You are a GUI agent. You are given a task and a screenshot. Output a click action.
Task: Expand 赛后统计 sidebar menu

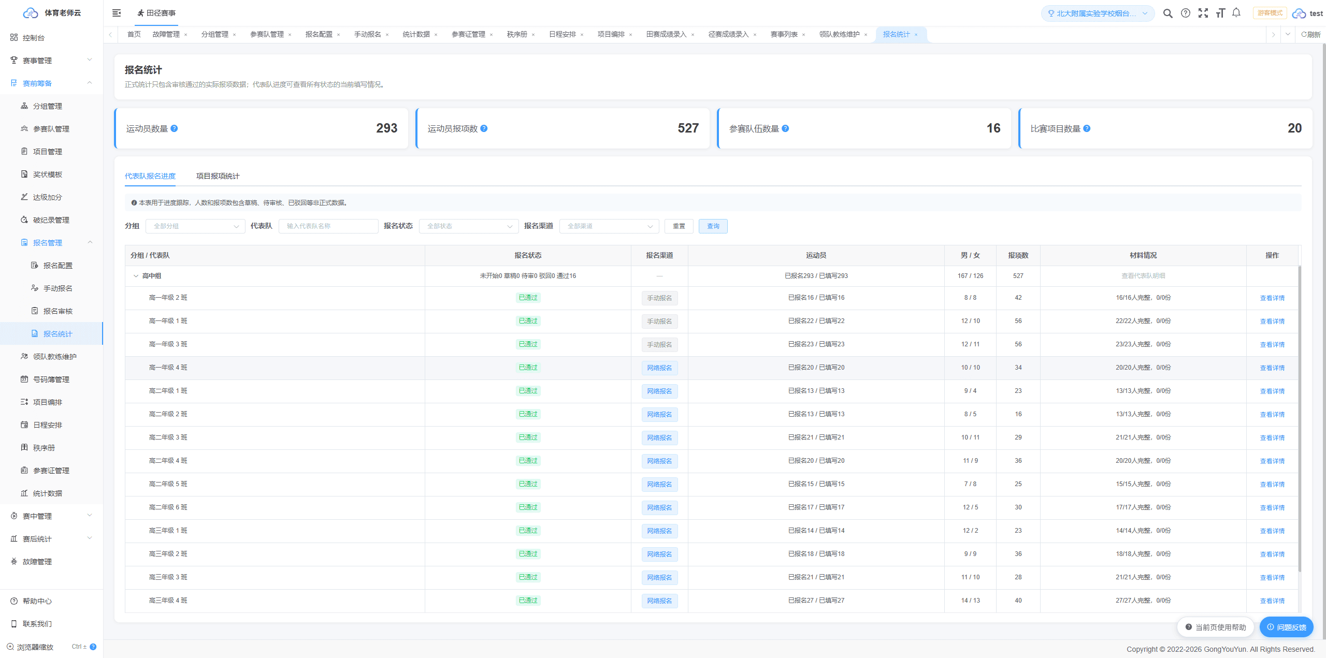[52, 539]
